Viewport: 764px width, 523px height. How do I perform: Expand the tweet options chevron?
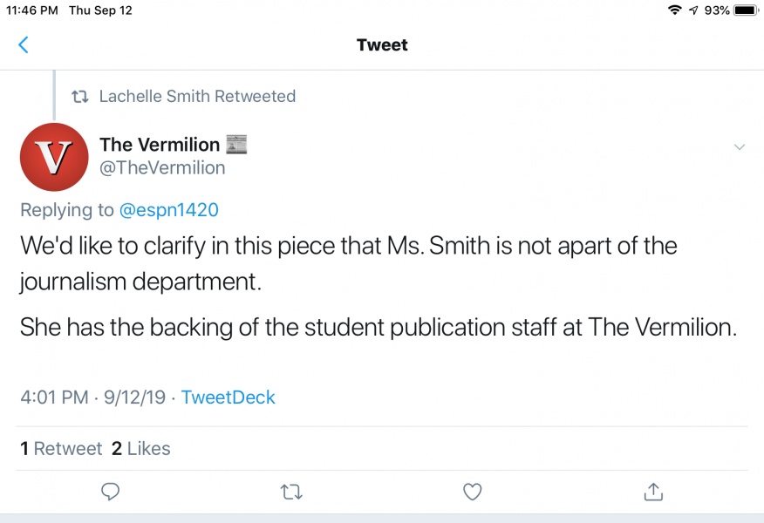pos(740,146)
